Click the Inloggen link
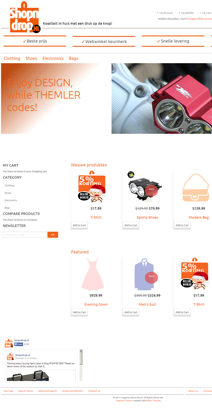The width and height of the screenshot is (212, 417). pos(192,19)
